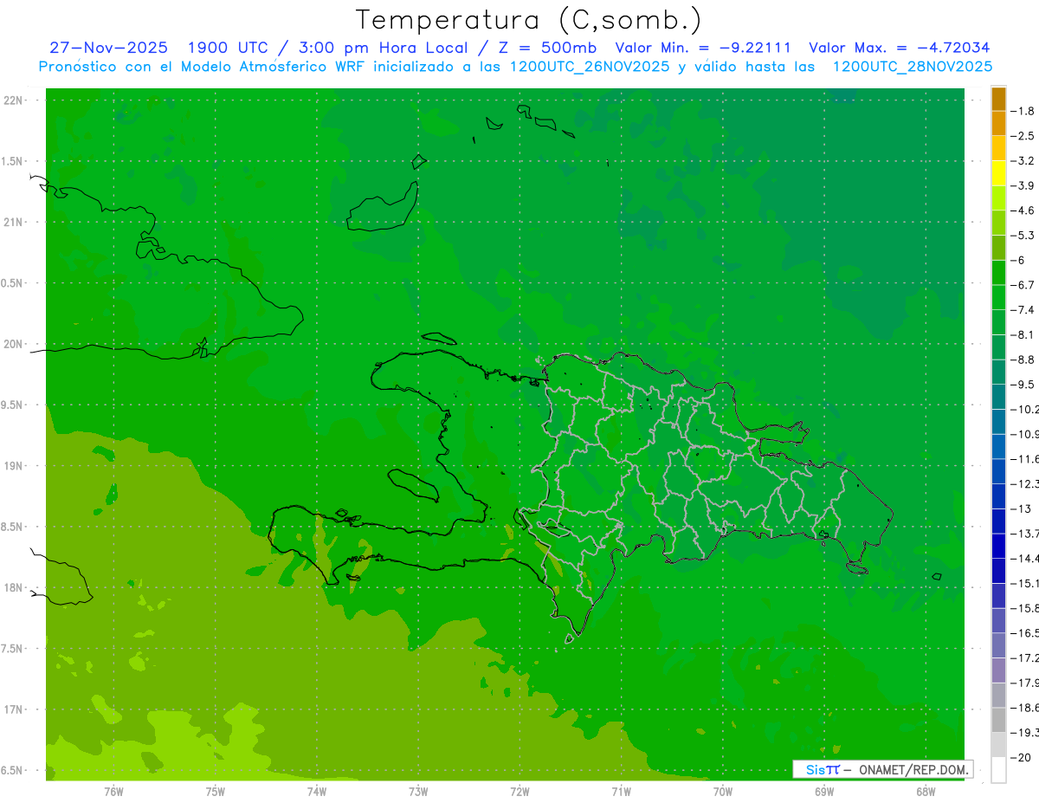Click the longitude label '73W'

point(418,791)
